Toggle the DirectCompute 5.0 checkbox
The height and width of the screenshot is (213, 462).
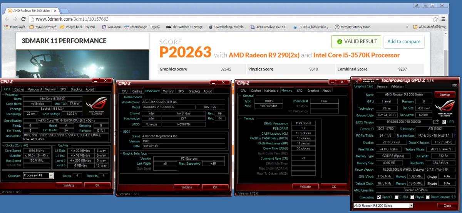(427, 197)
